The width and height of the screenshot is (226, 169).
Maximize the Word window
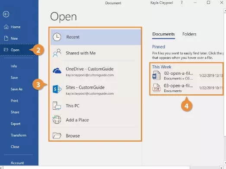[x=208, y=3]
